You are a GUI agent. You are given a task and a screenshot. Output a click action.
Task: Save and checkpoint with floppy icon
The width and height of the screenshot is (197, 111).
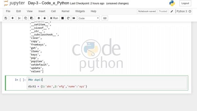click(6, 18)
